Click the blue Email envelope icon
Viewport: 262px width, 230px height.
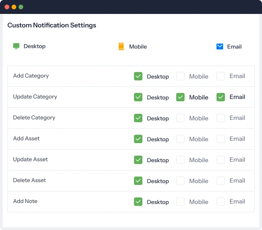pyautogui.click(x=220, y=46)
